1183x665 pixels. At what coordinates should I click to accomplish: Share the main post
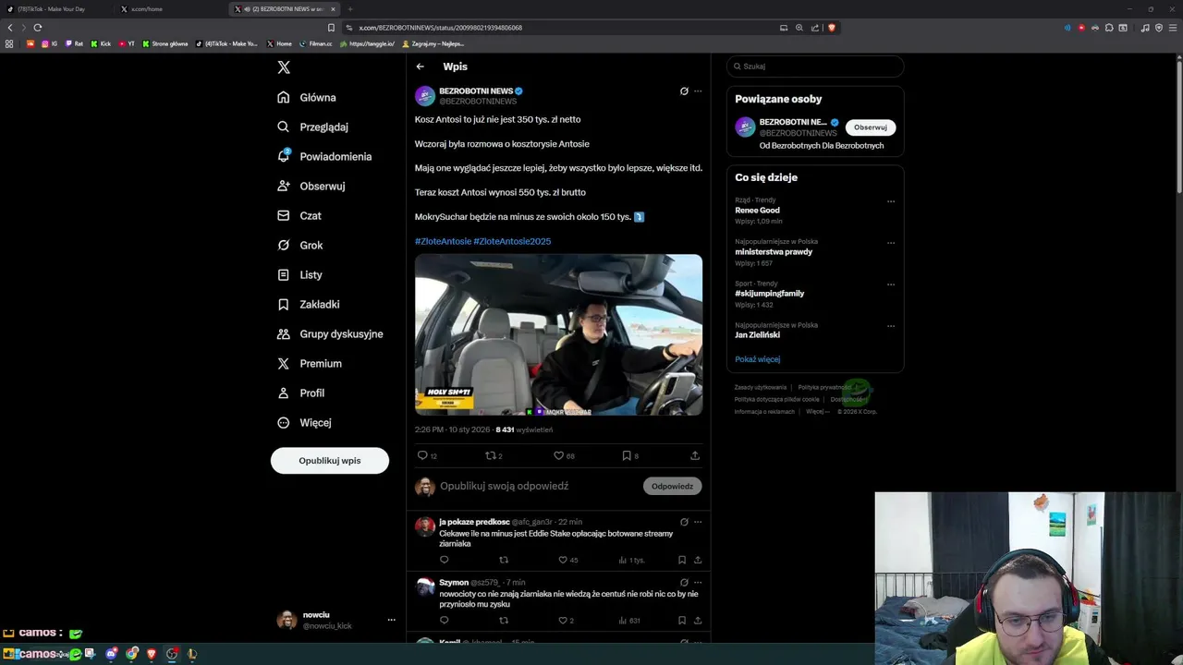pos(695,455)
